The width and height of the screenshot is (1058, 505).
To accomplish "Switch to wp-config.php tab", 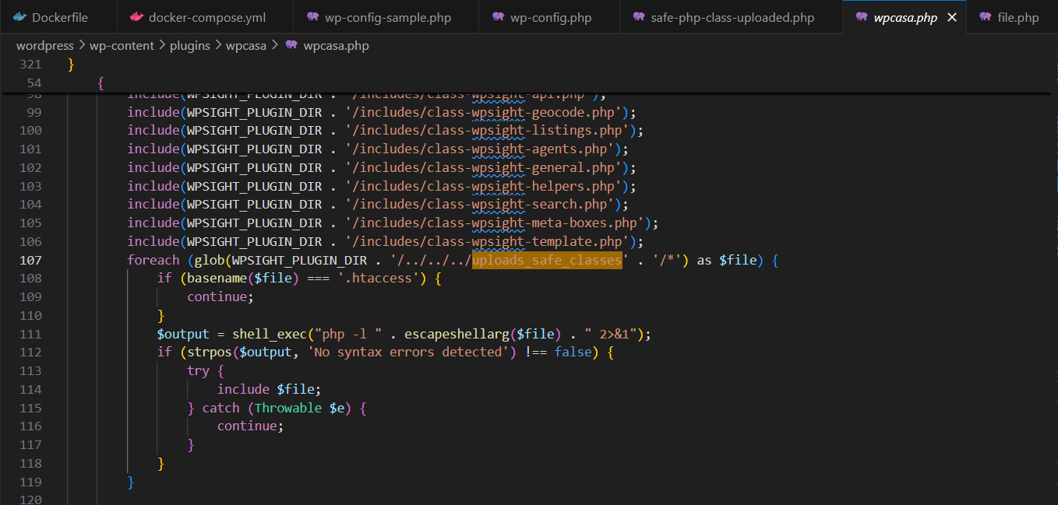I will point(549,17).
